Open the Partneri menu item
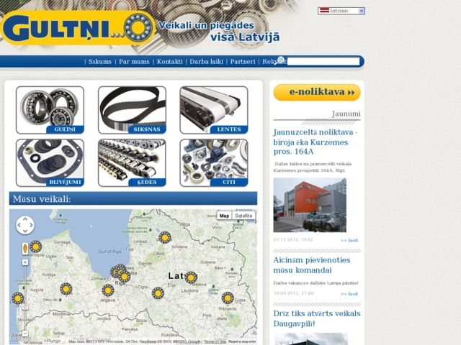The image size is (461, 345). 243,62
